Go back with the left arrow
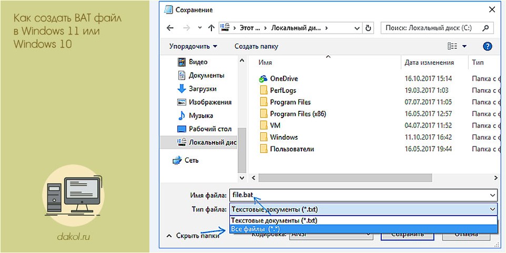Viewport: 506px width, 253px height. (x=170, y=28)
